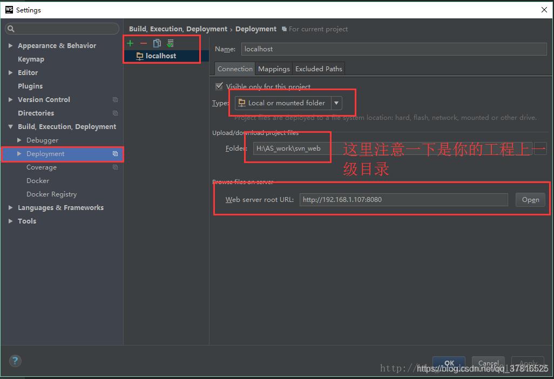
Task: Click the OK button
Action: [x=449, y=363]
